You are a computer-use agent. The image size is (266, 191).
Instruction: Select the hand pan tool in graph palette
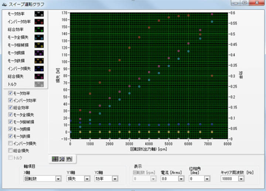(x=69, y=159)
